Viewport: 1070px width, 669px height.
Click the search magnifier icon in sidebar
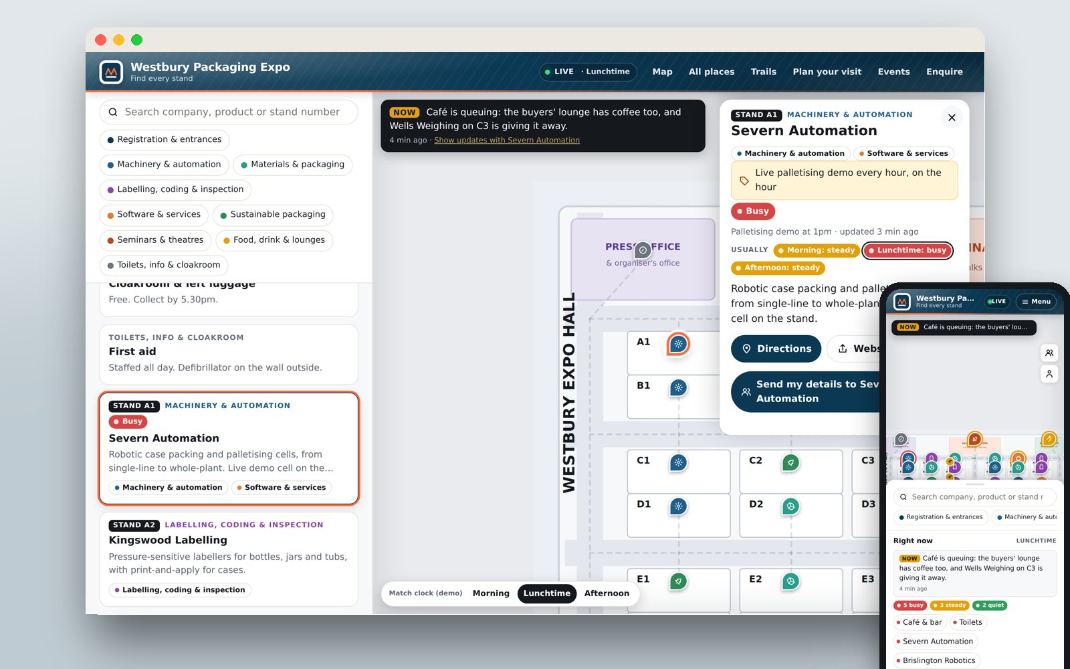tap(113, 112)
